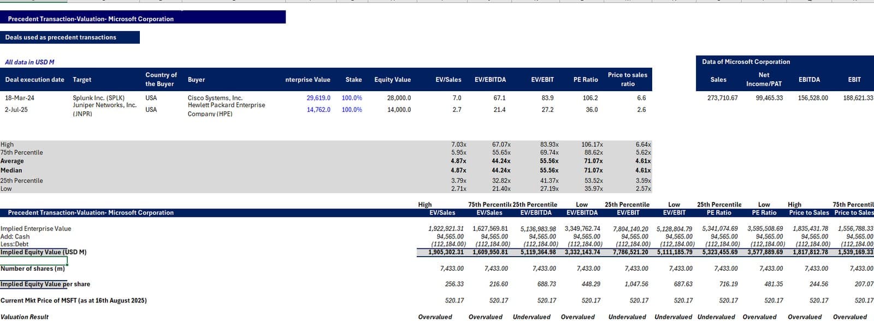The image size is (874, 321).
Task: Click per-share value '688.73'
Action: [546, 284]
